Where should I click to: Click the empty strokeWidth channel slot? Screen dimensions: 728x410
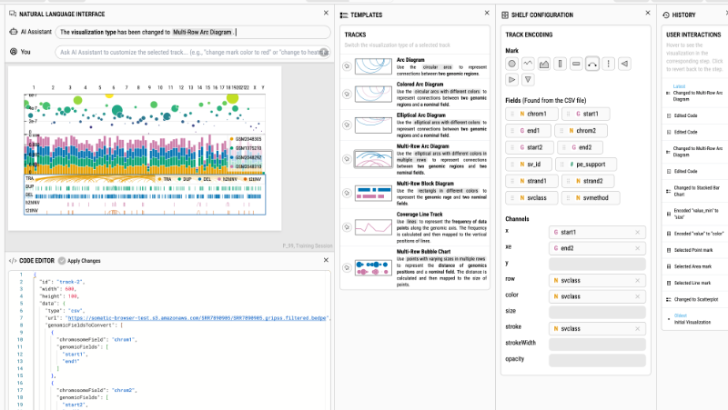[597, 345]
